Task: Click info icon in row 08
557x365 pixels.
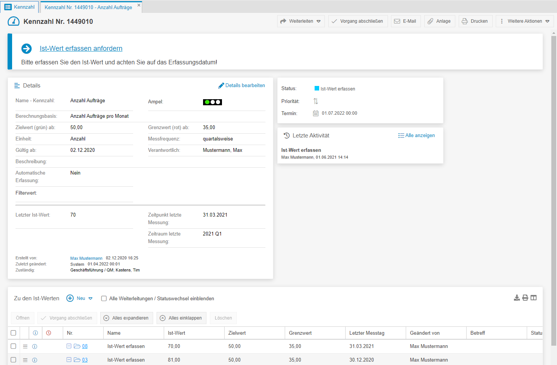Action: (x=34, y=346)
